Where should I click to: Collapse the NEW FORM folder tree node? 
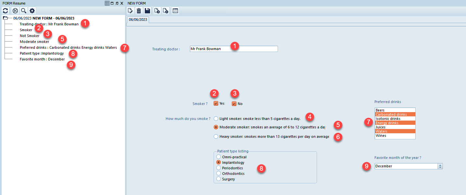(x=5, y=18)
